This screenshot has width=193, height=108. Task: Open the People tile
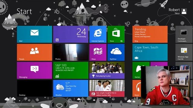(34, 52)
